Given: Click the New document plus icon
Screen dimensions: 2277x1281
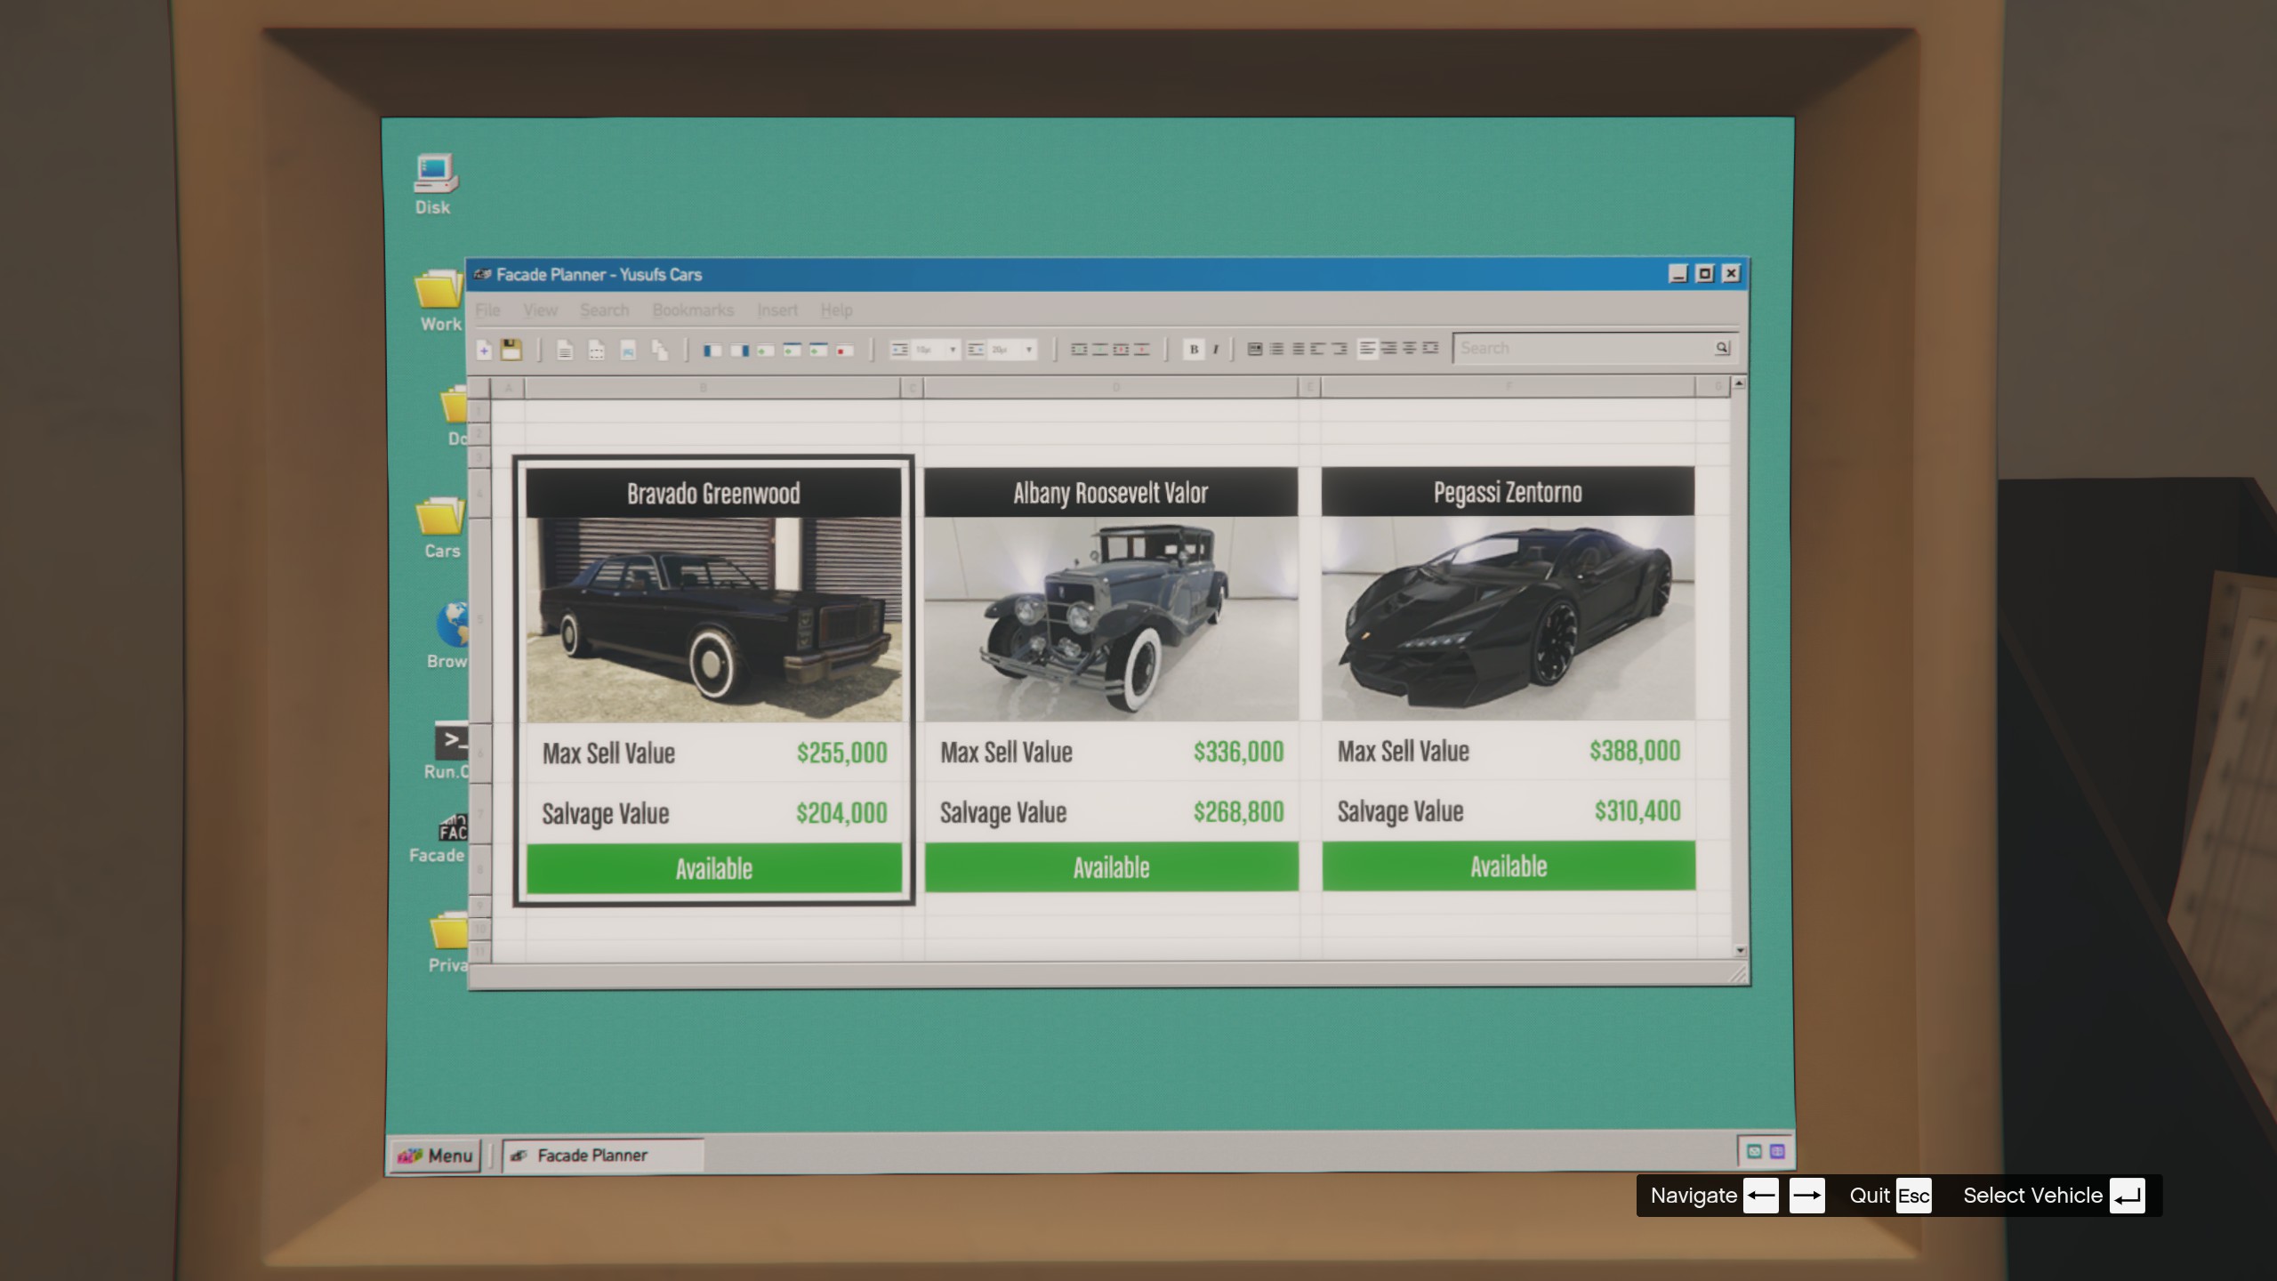Looking at the screenshot, I should 485,350.
